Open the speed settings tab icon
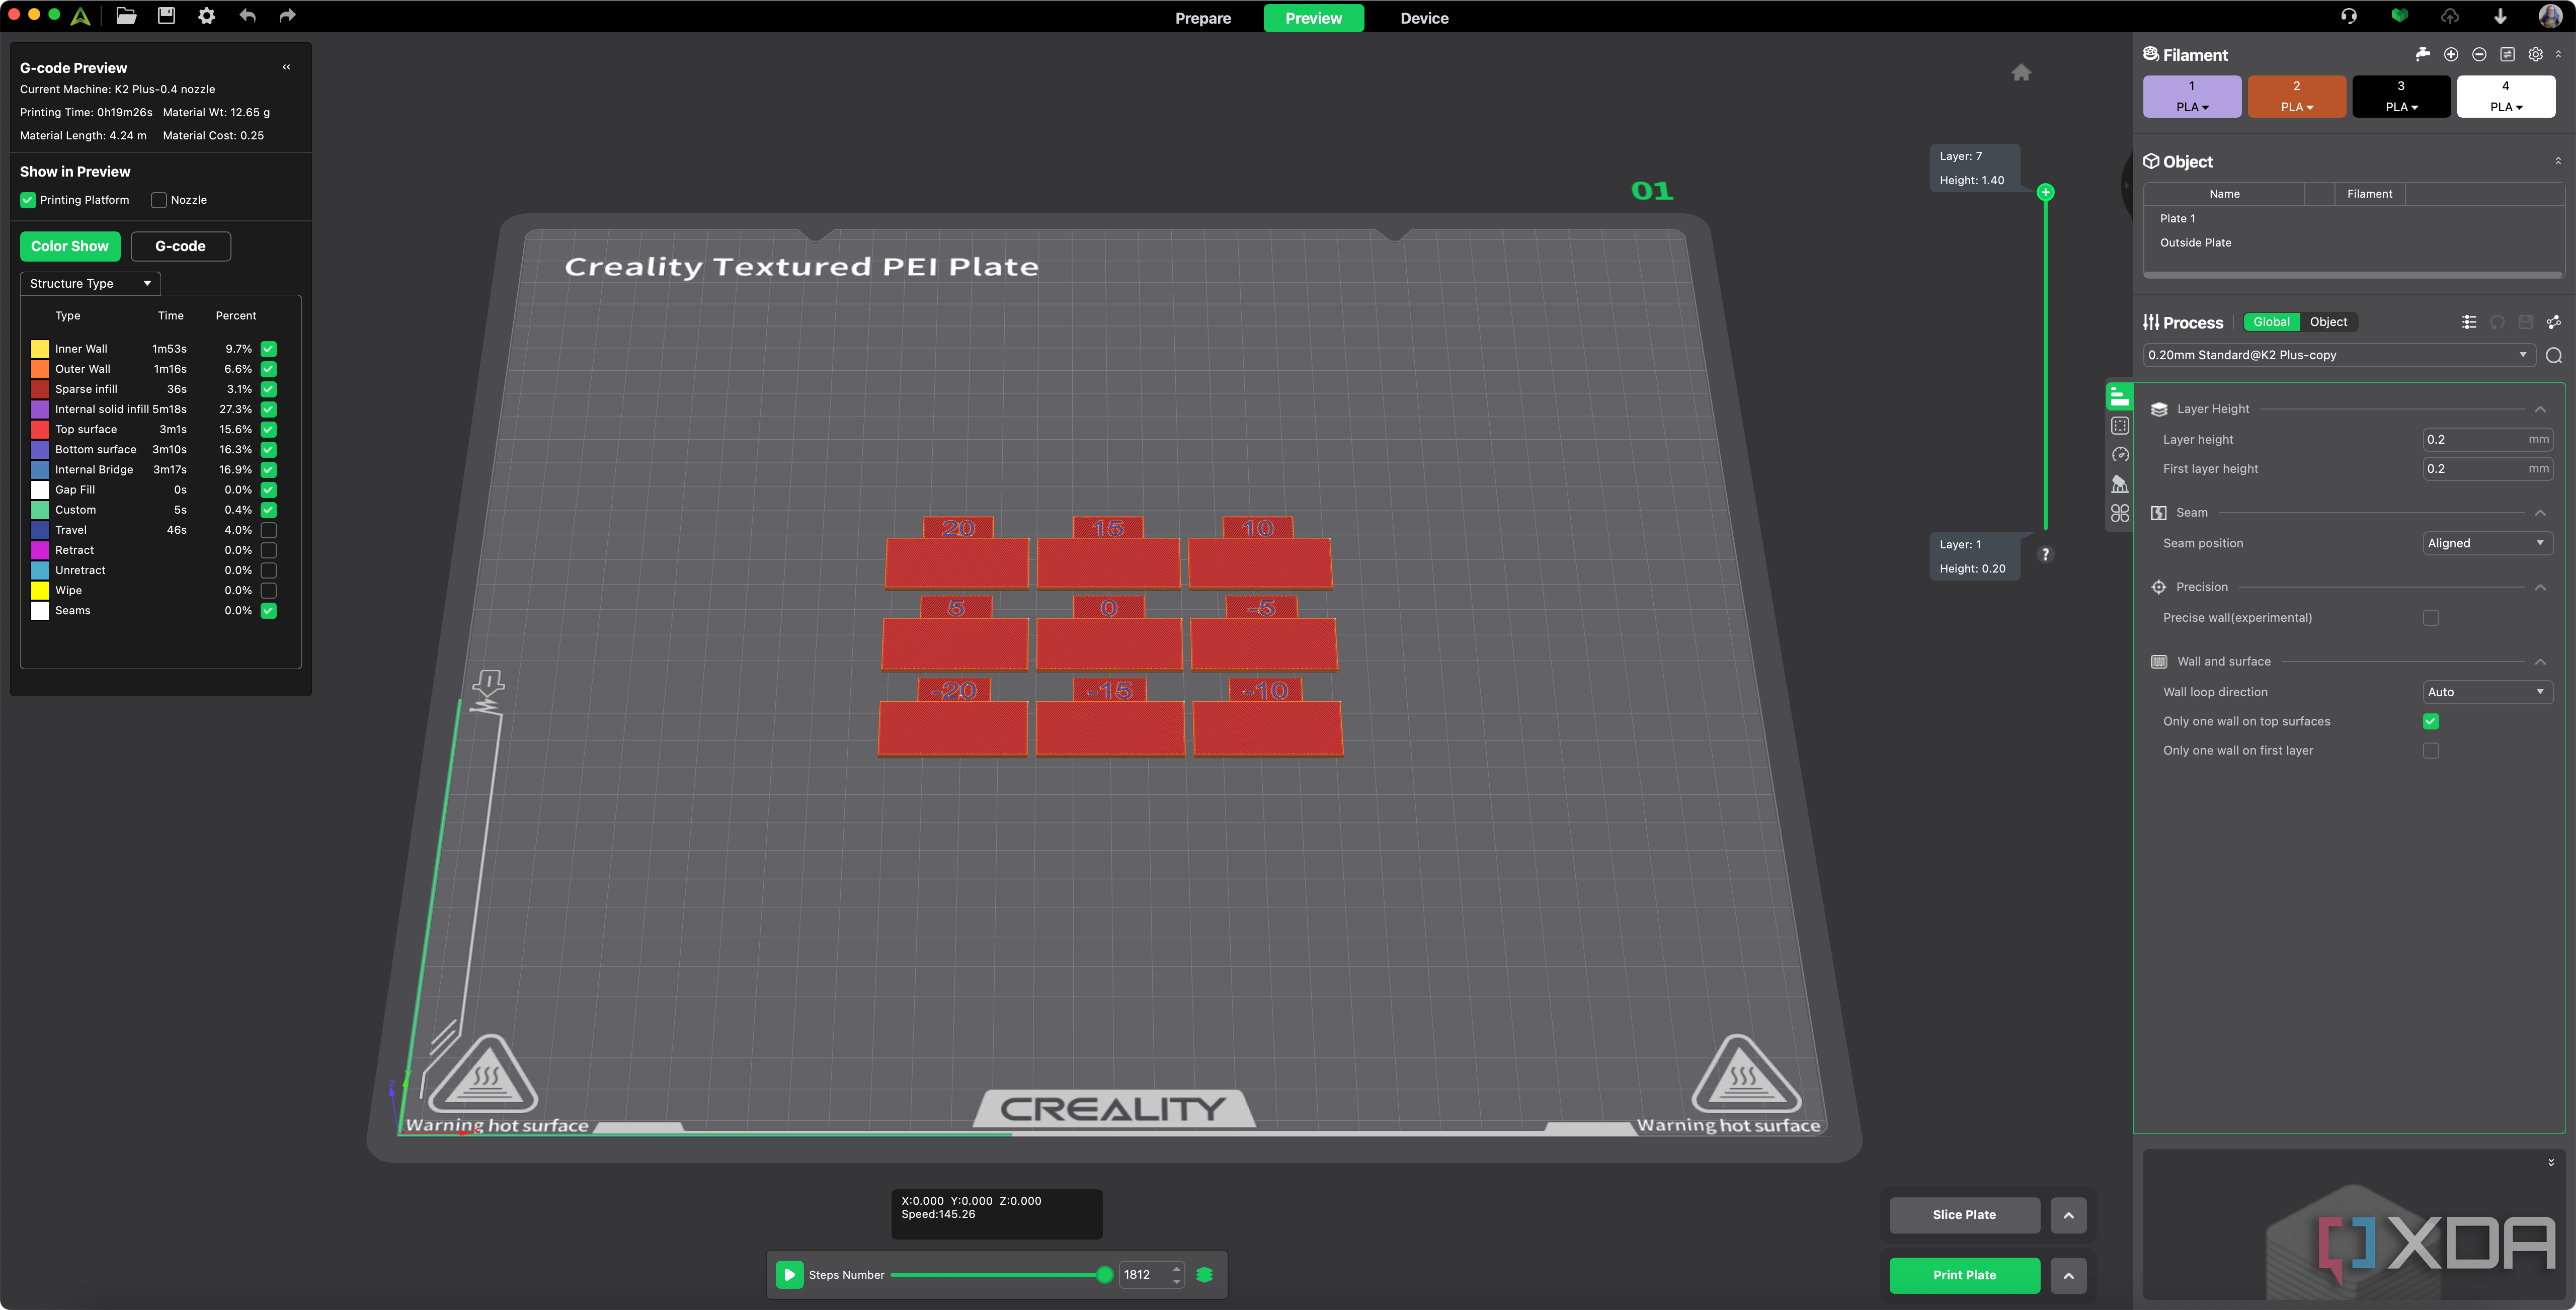The width and height of the screenshot is (2576, 1310). (2120, 455)
